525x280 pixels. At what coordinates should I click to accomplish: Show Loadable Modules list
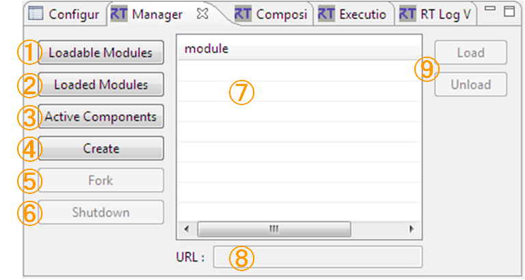pos(100,53)
